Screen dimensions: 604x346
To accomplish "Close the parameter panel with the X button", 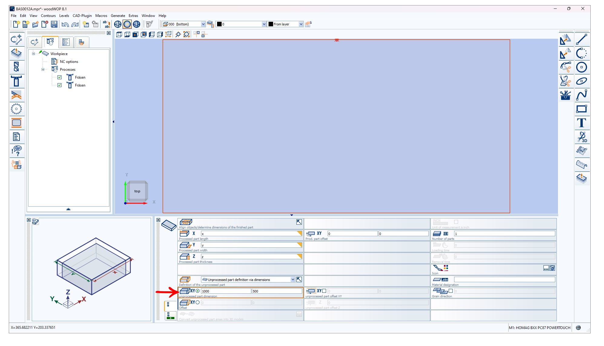I will [158, 220].
